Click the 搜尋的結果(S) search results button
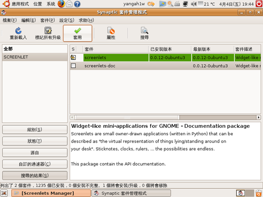The image size is (263, 197). click(x=35, y=176)
